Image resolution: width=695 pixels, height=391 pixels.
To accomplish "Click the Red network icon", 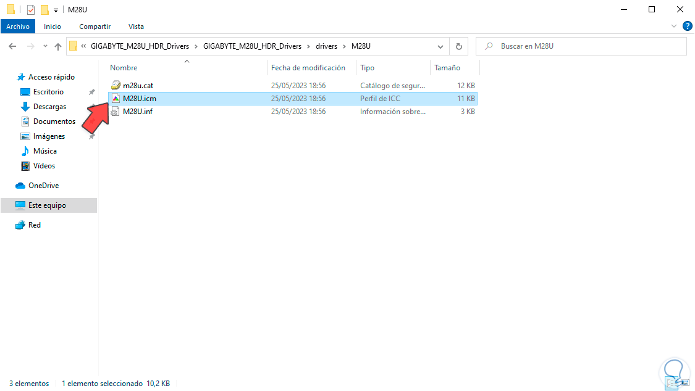I will pos(20,225).
